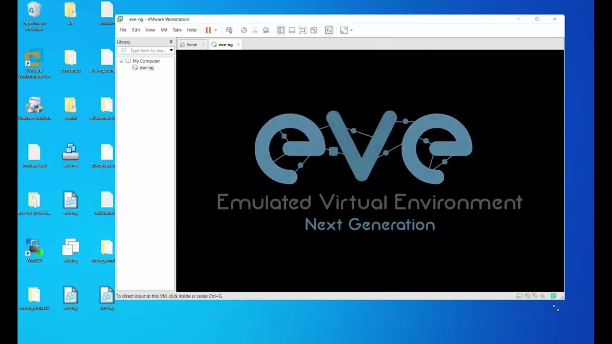The width and height of the screenshot is (612, 344).
Task: Click the VMware Workstation title bar icon
Action: 120,19
